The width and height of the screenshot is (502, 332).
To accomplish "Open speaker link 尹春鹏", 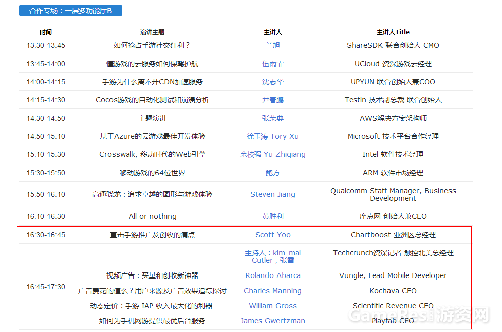I will click(273, 100).
